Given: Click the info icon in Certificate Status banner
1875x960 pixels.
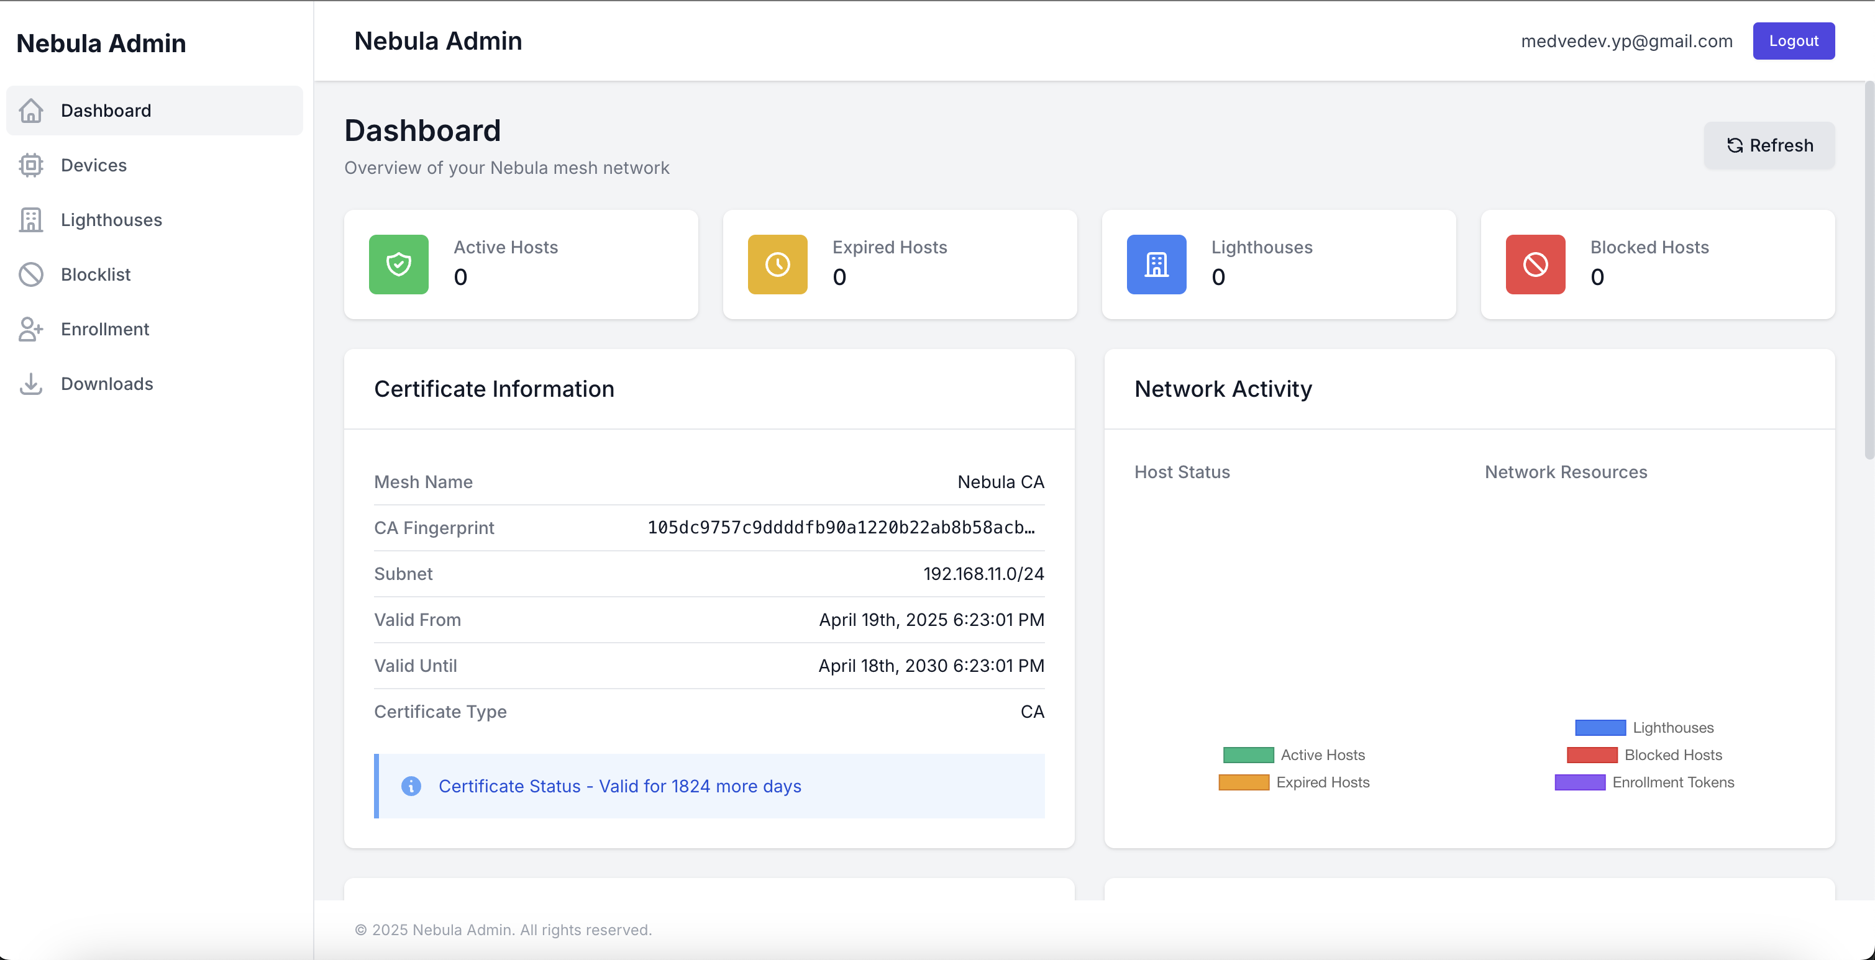Looking at the screenshot, I should coord(411,786).
